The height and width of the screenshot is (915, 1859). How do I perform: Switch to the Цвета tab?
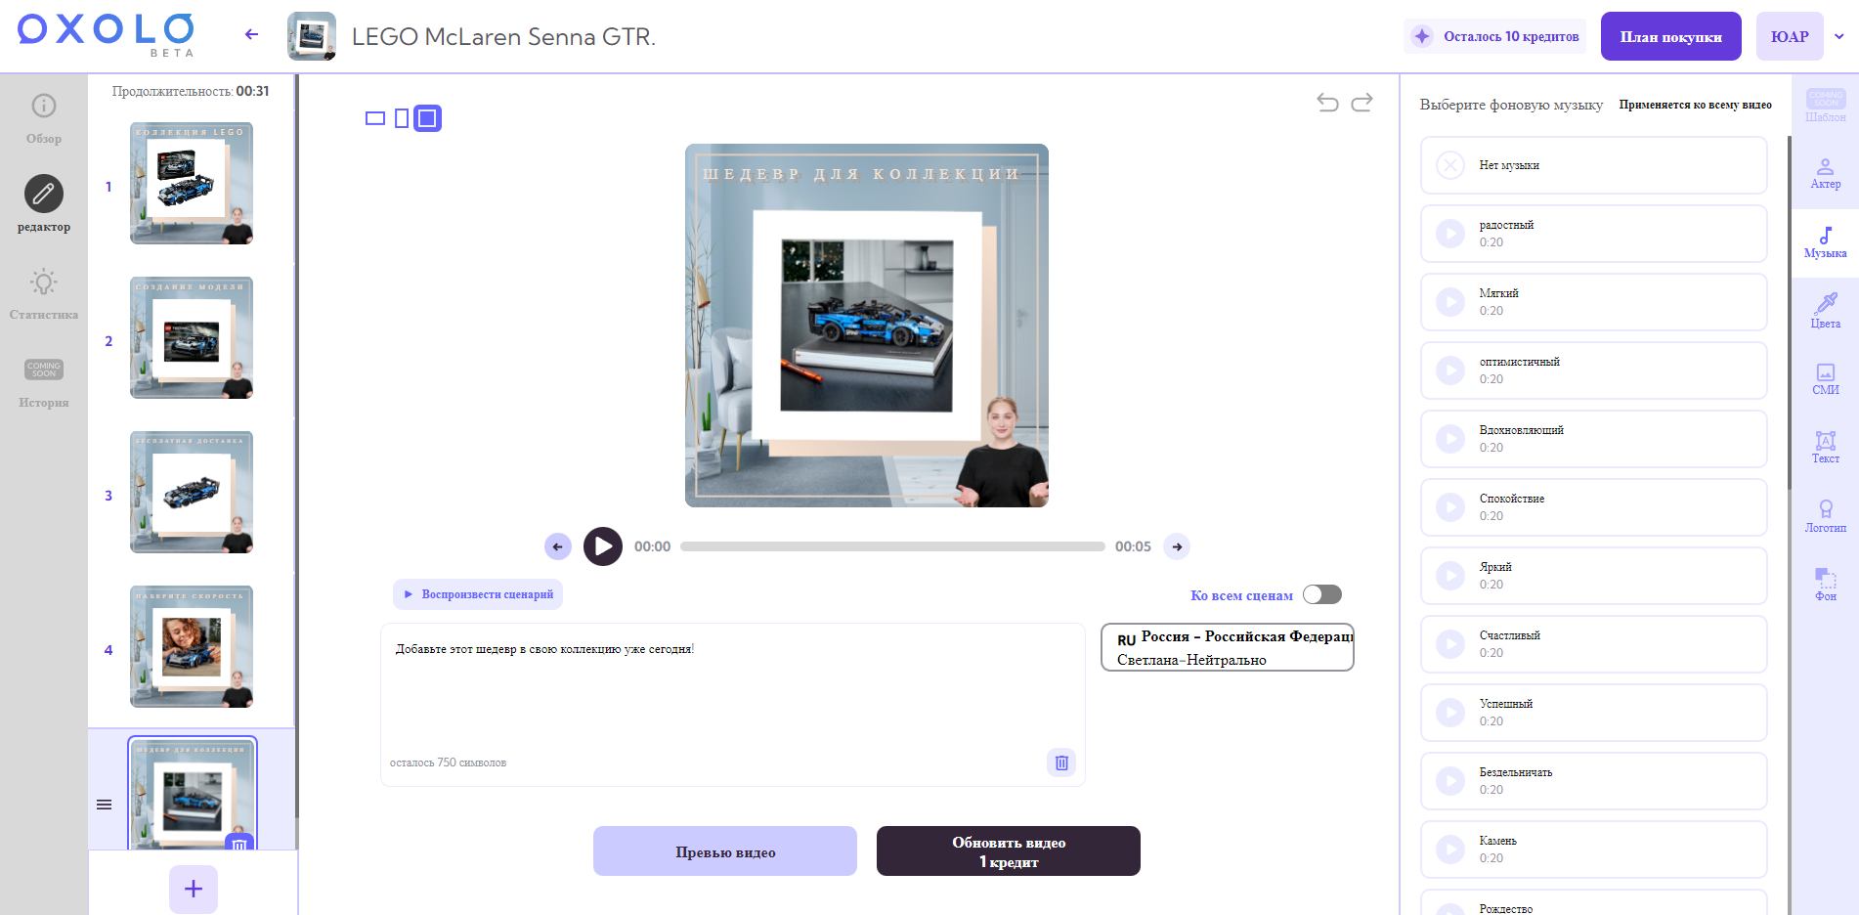pyautogui.click(x=1825, y=311)
